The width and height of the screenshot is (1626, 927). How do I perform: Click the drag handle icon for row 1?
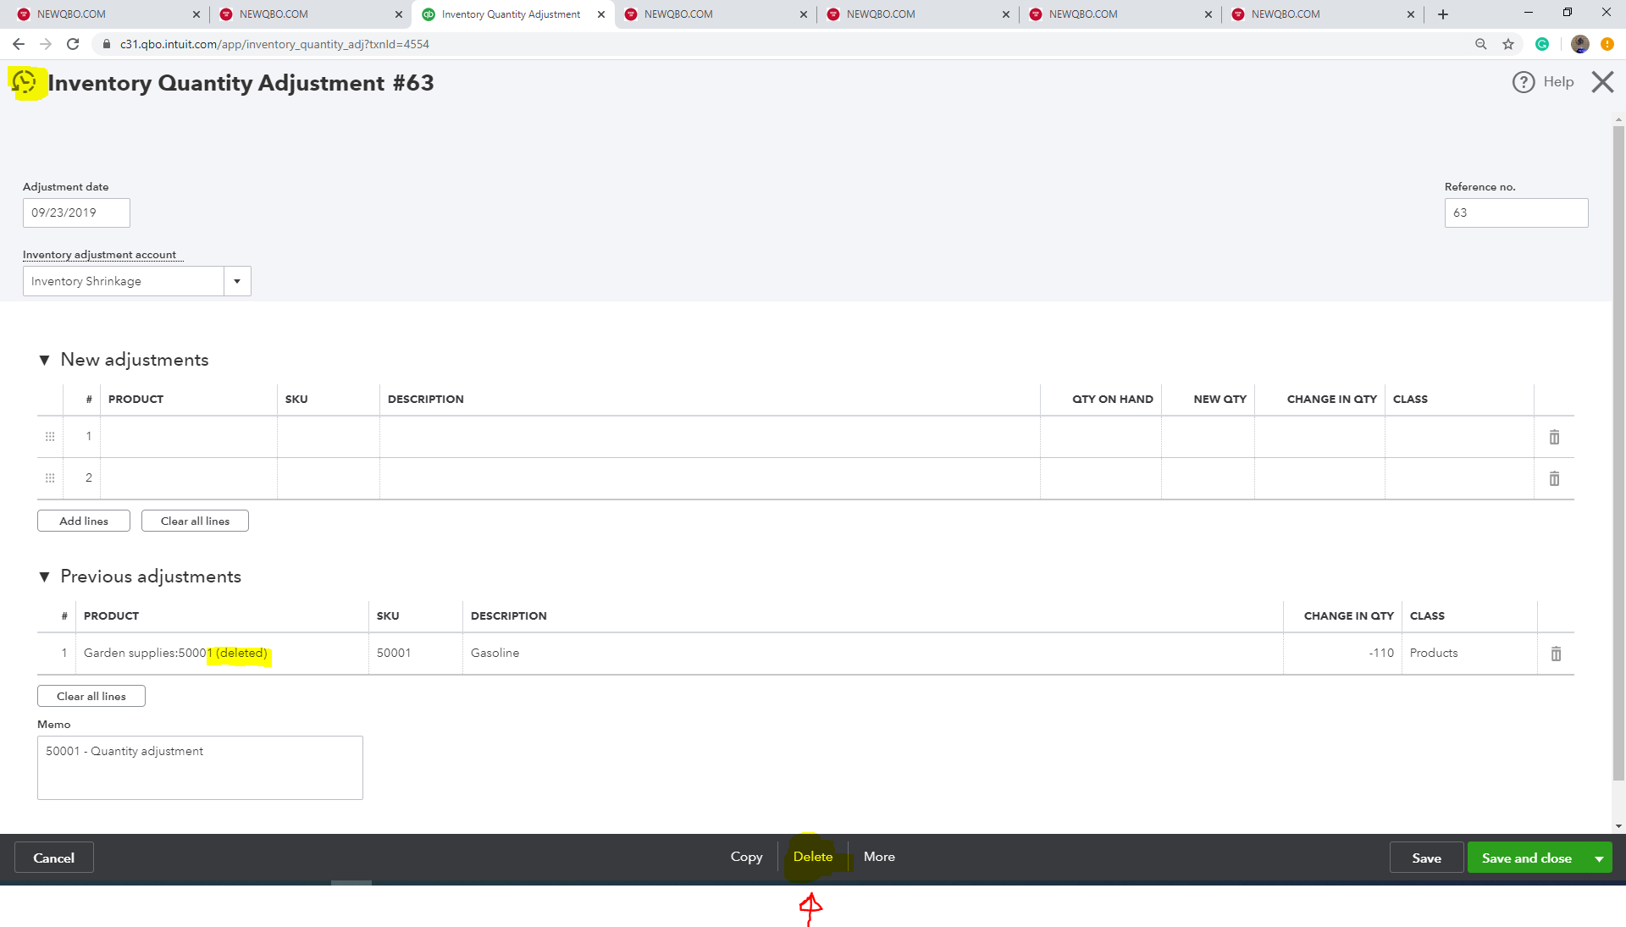click(x=49, y=437)
